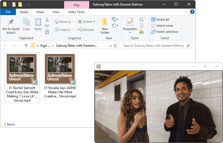223x143 pixels.
Task: Click the Paste shortcut icon
Action: pyautogui.click(x=47, y=32)
